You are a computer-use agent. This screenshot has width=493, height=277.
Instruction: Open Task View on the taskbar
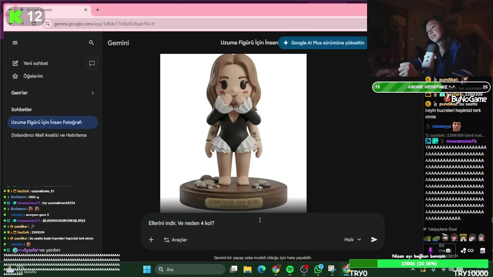point(233,269)
